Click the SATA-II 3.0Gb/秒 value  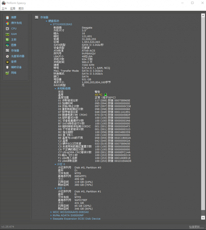pos(93,45)
